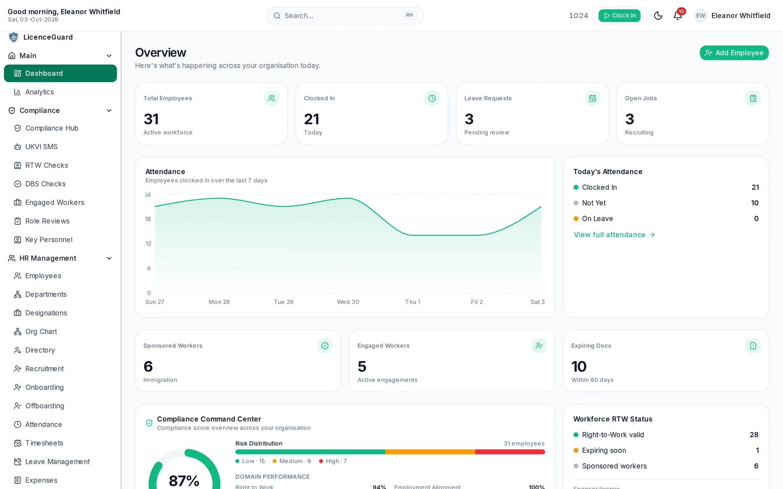Open Analytics in the sidebar
The height and width of the screenshot is (489, 783).
(60, 92)
